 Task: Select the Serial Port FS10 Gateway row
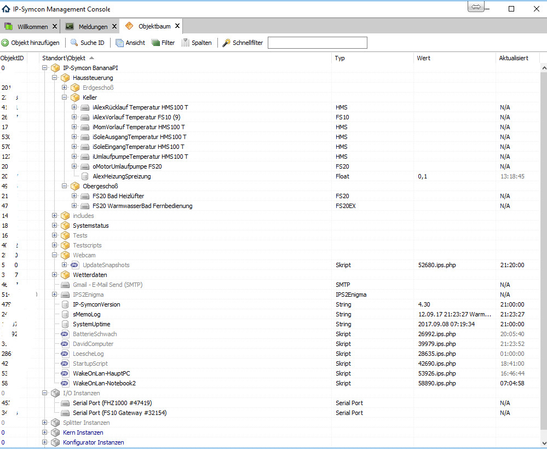coord(270,413)
